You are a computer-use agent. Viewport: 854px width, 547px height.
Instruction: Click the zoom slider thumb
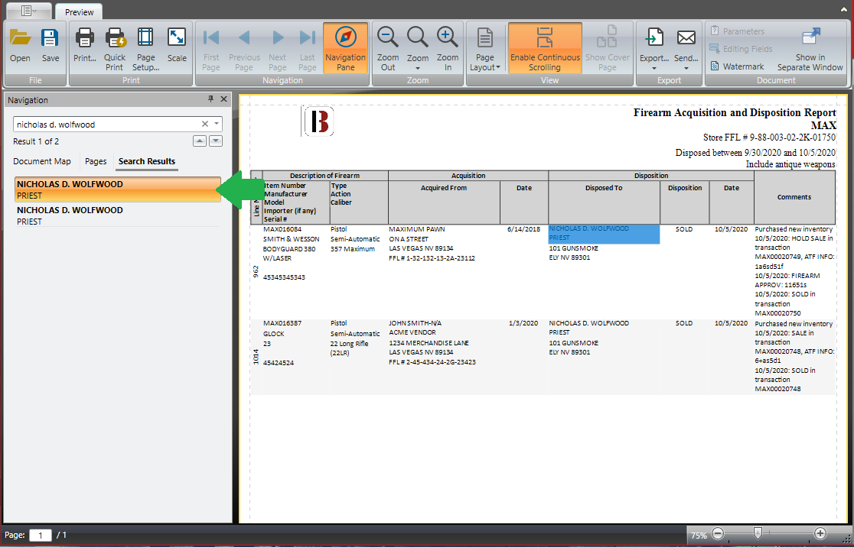(758, 533)
